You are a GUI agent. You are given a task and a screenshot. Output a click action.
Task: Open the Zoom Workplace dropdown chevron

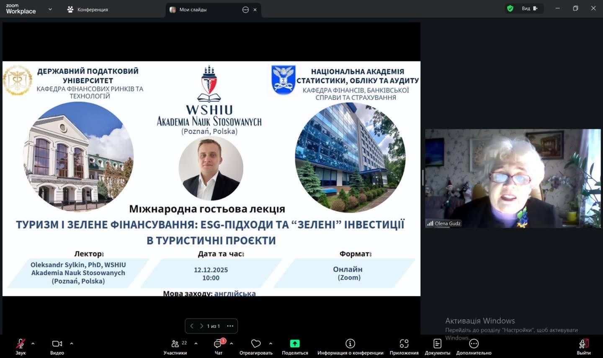pos(50,9)
